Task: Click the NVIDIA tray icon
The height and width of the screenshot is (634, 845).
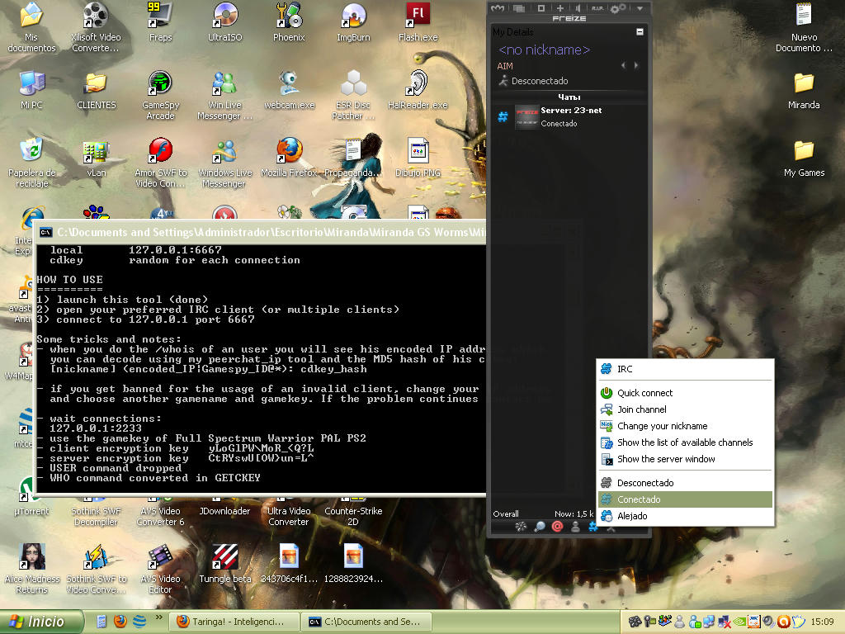Action: point(741,622)
